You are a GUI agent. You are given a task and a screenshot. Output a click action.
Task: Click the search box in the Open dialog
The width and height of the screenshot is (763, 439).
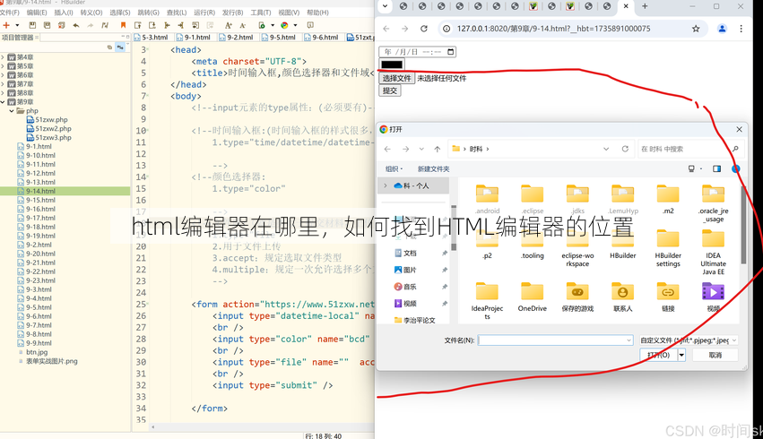(x=690, y=150)
